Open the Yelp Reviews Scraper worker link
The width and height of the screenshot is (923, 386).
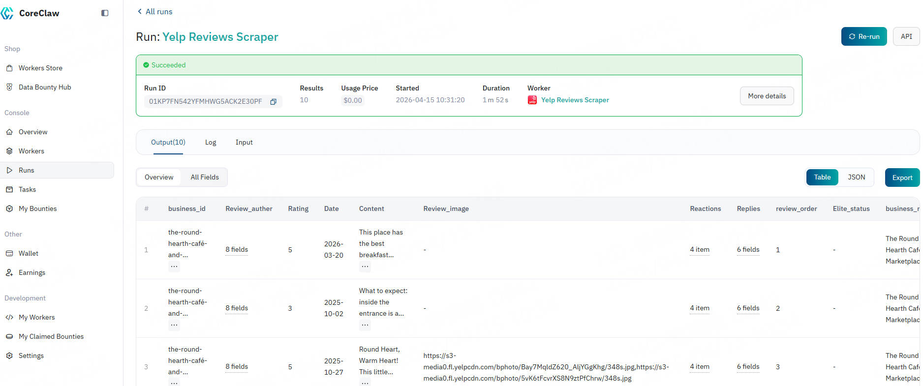575,100
